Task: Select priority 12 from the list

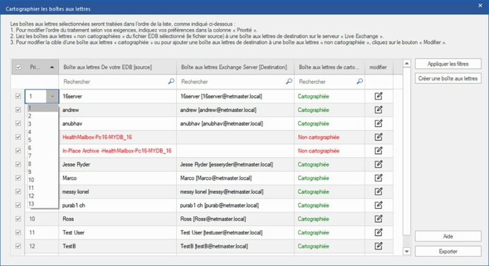Action: tap(43, 196)
